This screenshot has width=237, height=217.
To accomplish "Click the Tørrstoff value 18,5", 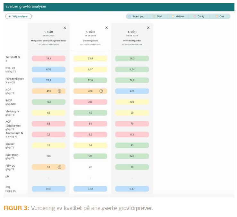I will [x=49, y=58].
